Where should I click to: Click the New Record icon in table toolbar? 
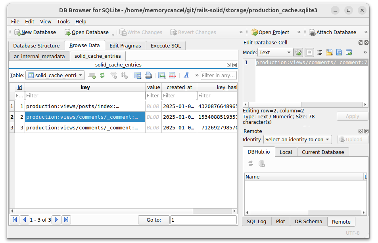tap(92, 76)
